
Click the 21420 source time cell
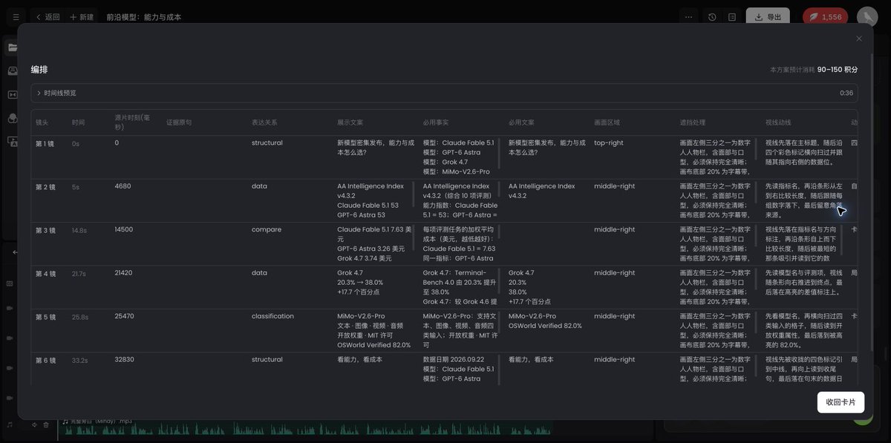[x=124, y=272]
